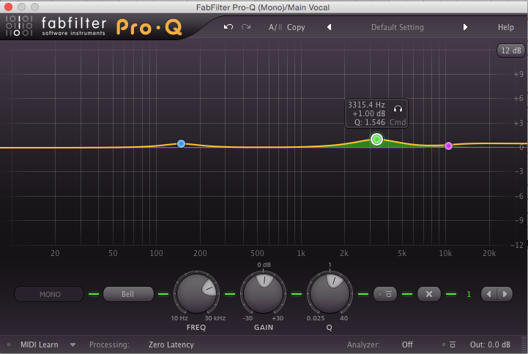Expand the MIDI Learn dropdown arrow
The height and width of the screenshot is (354, 528).
[x=72, y=345]
